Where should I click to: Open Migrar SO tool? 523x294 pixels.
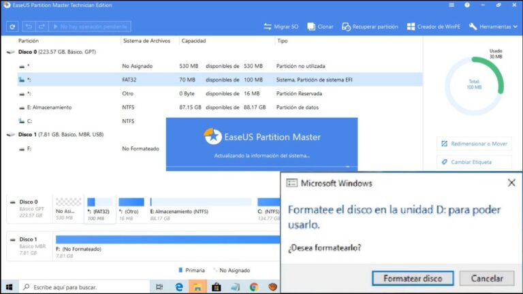point(281,27)
